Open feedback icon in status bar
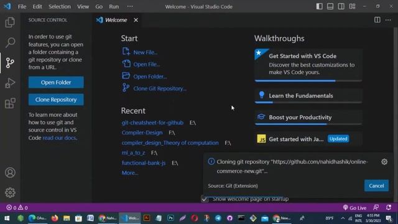 [376, 207]
